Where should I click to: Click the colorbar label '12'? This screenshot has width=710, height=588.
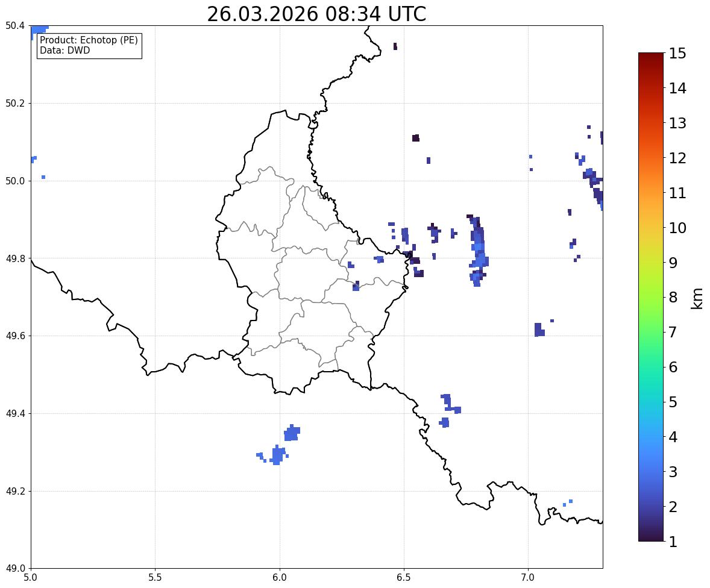coord(677,158)
